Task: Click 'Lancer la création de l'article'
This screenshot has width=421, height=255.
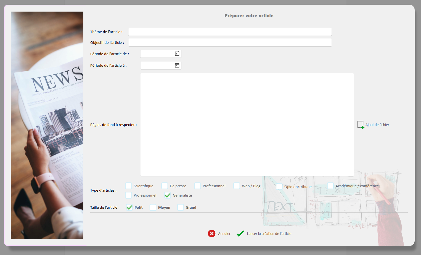Action: (x=269, y=233)
